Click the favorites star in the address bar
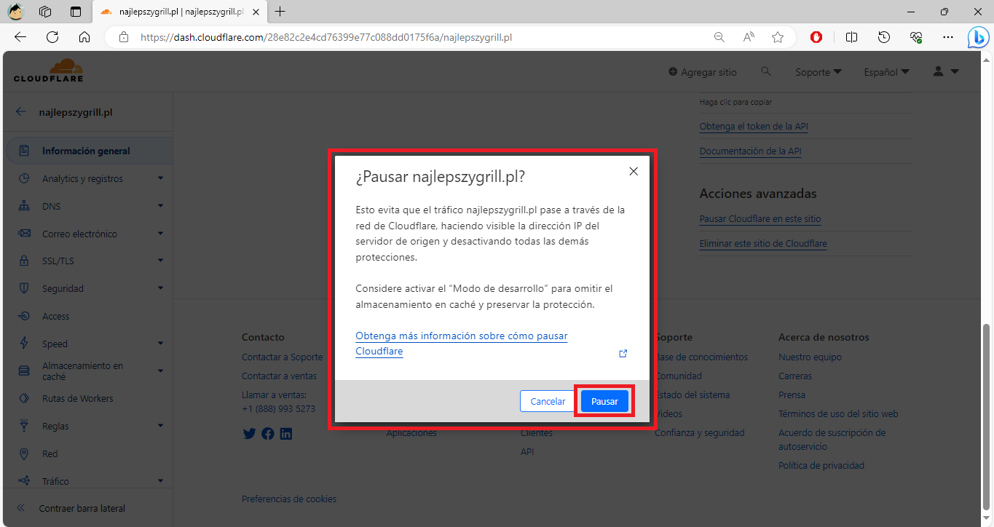This screenshot has height=527, width=994. (x=778, y=37)
